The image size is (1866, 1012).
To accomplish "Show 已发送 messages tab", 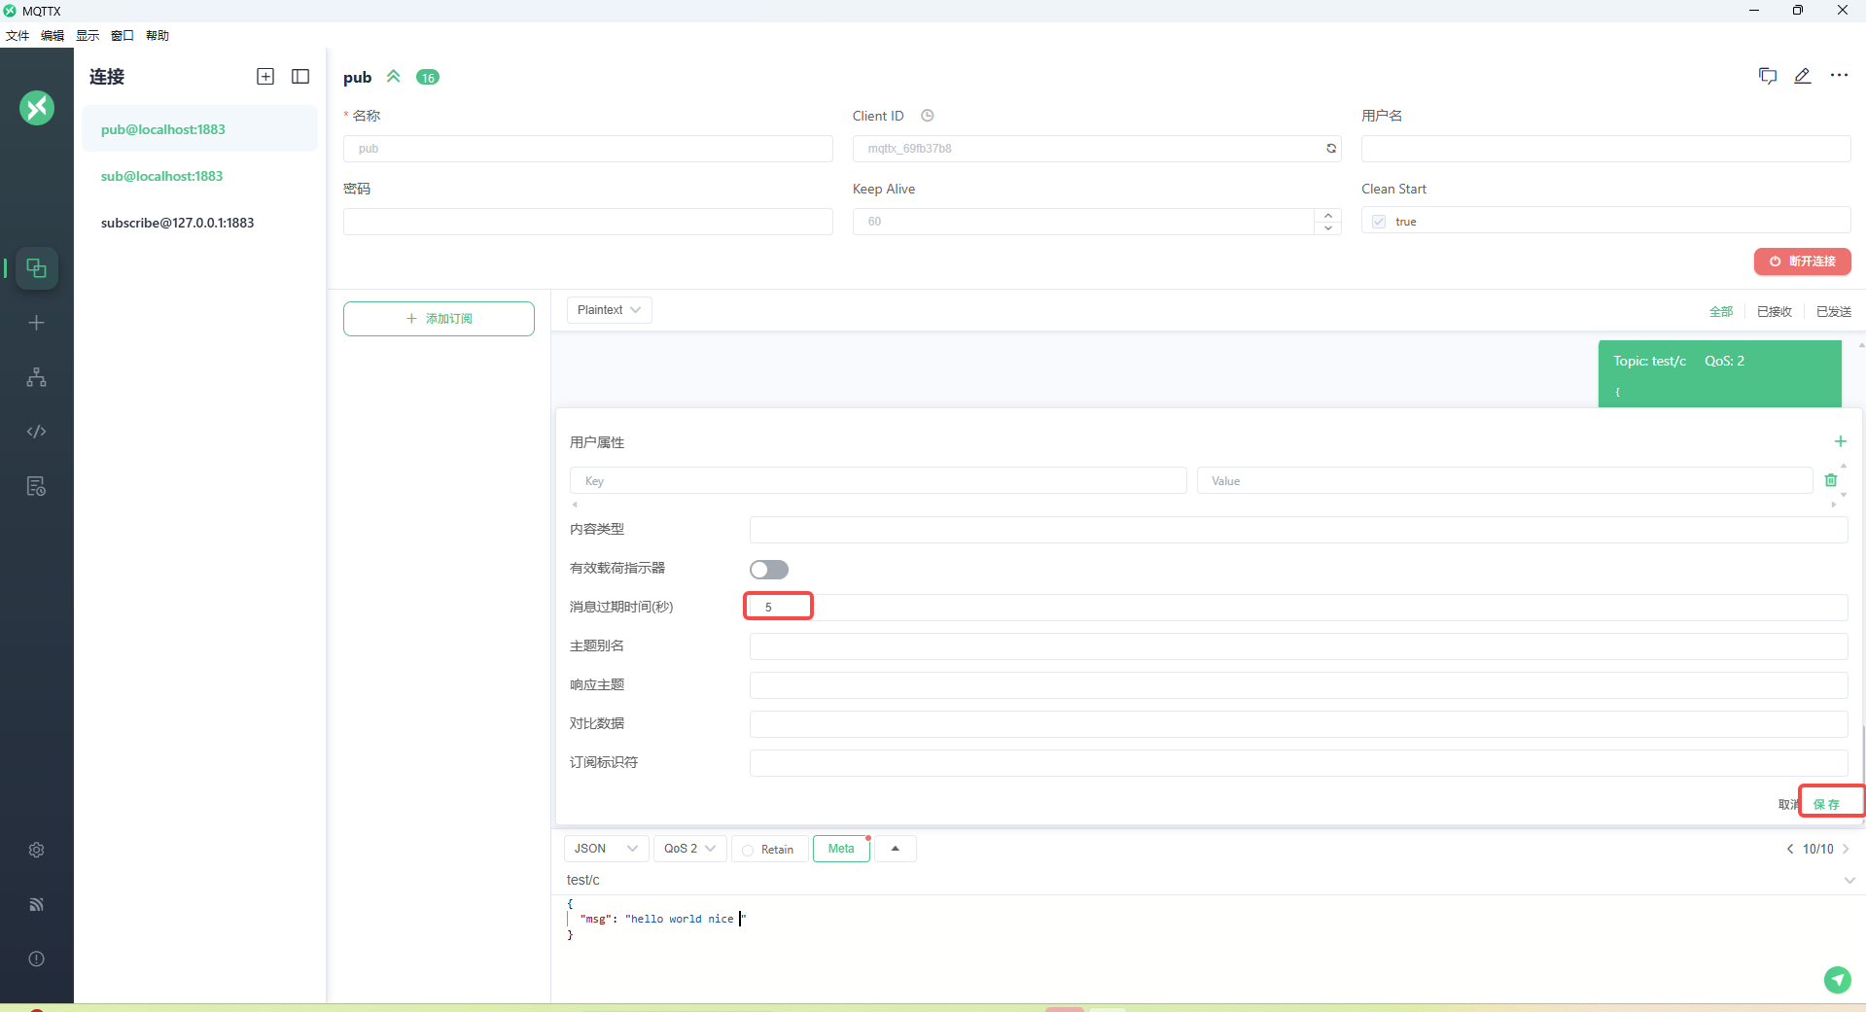I will pyautogui.click(x=1834, y=312).
